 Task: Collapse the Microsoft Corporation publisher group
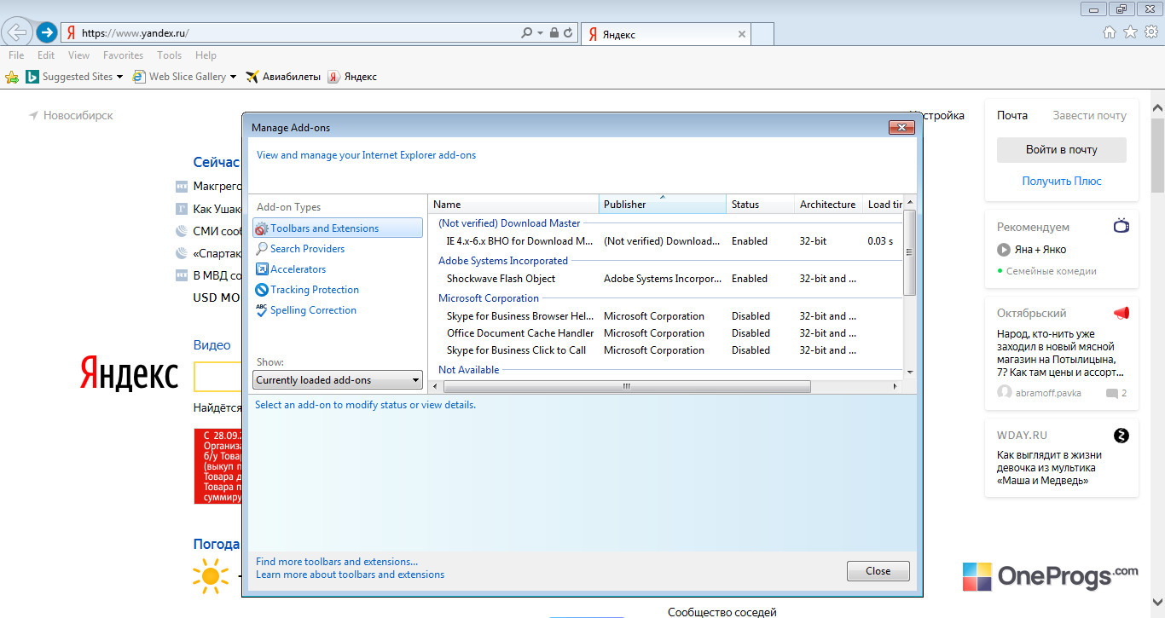pos(489,298)
